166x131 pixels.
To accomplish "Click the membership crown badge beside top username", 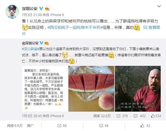I will pos(47,9).
